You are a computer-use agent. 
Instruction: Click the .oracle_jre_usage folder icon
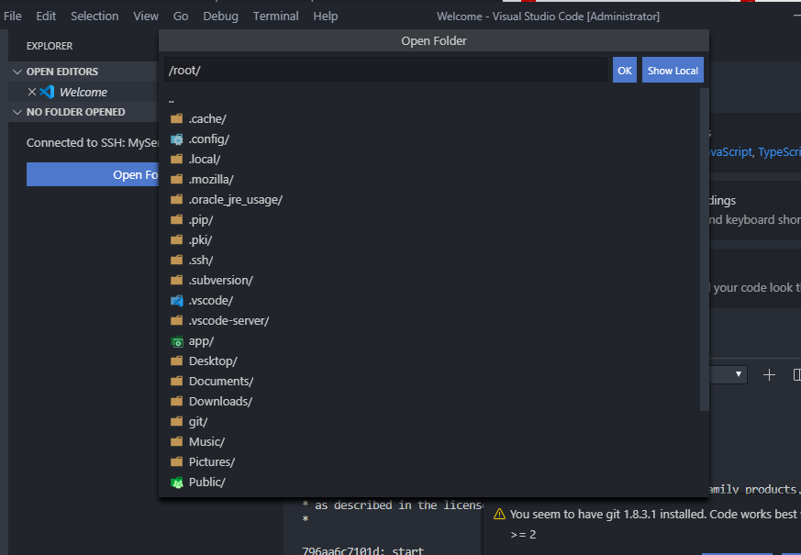click(177, 200)
